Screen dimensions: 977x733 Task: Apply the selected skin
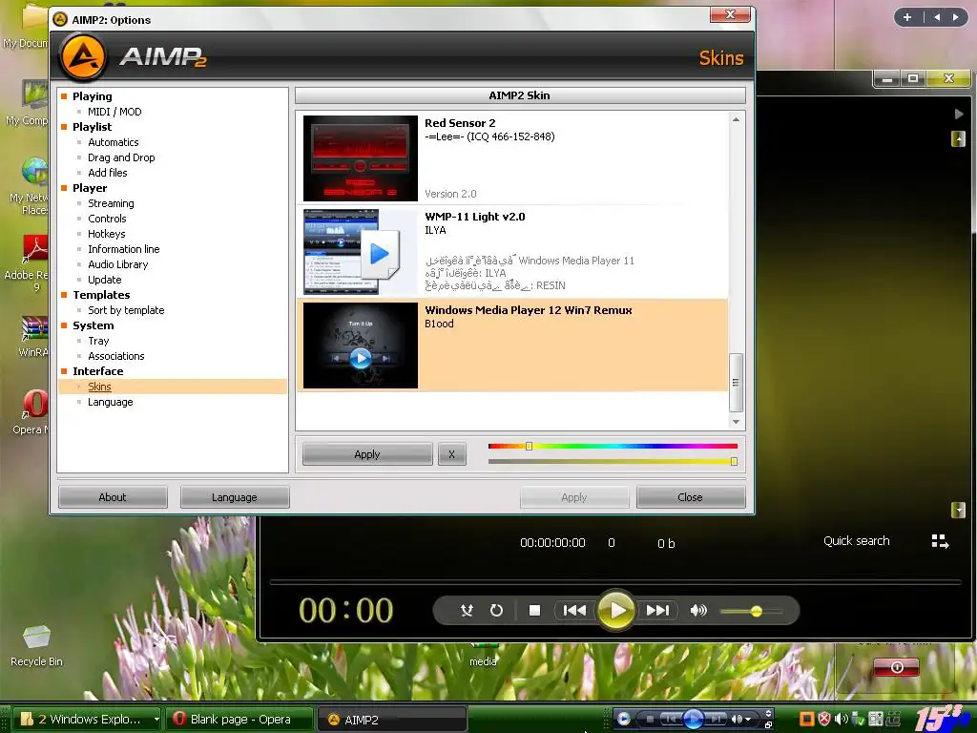tap(367, 454)
